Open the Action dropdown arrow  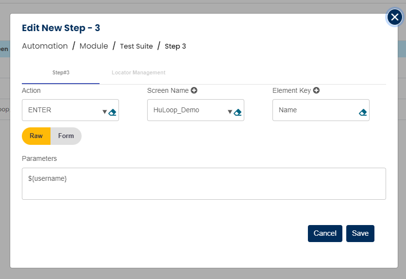104,112
